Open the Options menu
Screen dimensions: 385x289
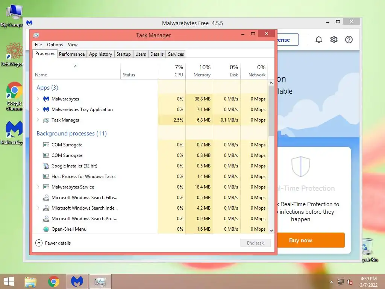coord(55,45)
